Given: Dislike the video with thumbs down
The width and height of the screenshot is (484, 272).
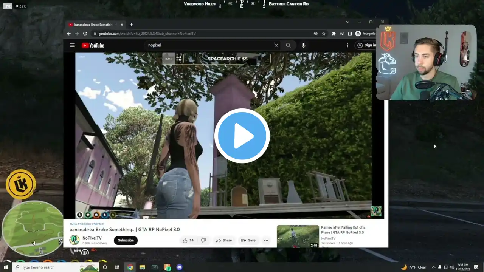Looking at the screenshot, I should pyautogui.click(x=203, y=240).
